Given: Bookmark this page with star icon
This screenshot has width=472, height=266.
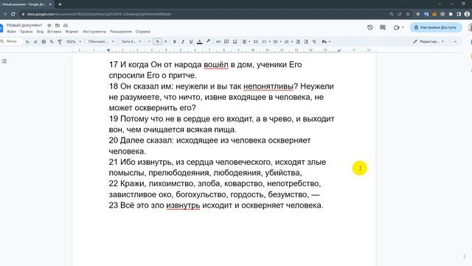Looking at the screenshot, I should point(408,14).
